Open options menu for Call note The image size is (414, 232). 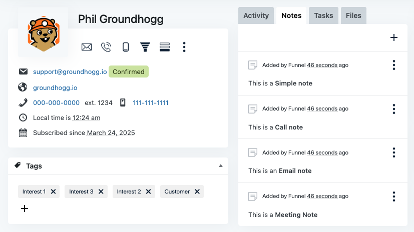point(394,109)
